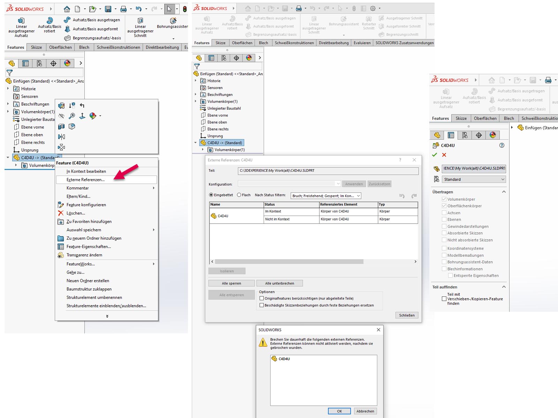Click Select cursor tool in left toolbar
Viewport: 558px width, 418px height.
169,9
